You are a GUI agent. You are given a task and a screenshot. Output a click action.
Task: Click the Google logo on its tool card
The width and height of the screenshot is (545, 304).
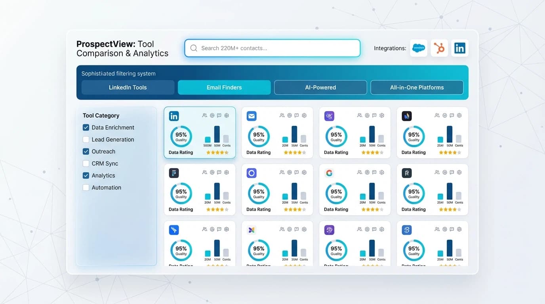pyautogui.click(x=329, y=173)
